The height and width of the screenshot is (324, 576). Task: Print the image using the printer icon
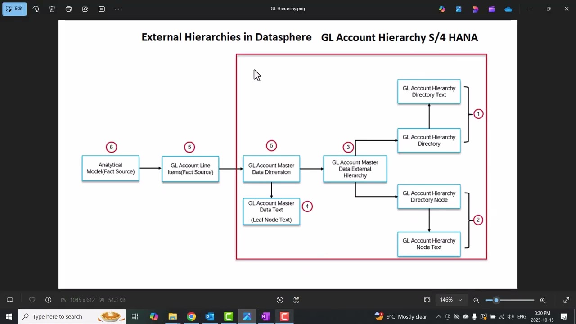[69, 9]
